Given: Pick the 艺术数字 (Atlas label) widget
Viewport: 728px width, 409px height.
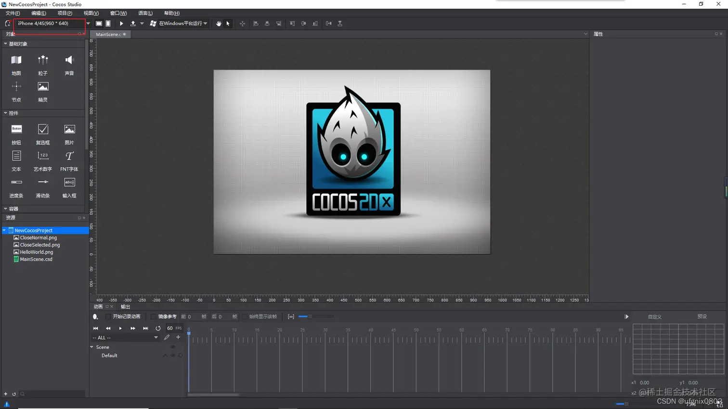Looking at the screenshot, I should tap(43, 156).
